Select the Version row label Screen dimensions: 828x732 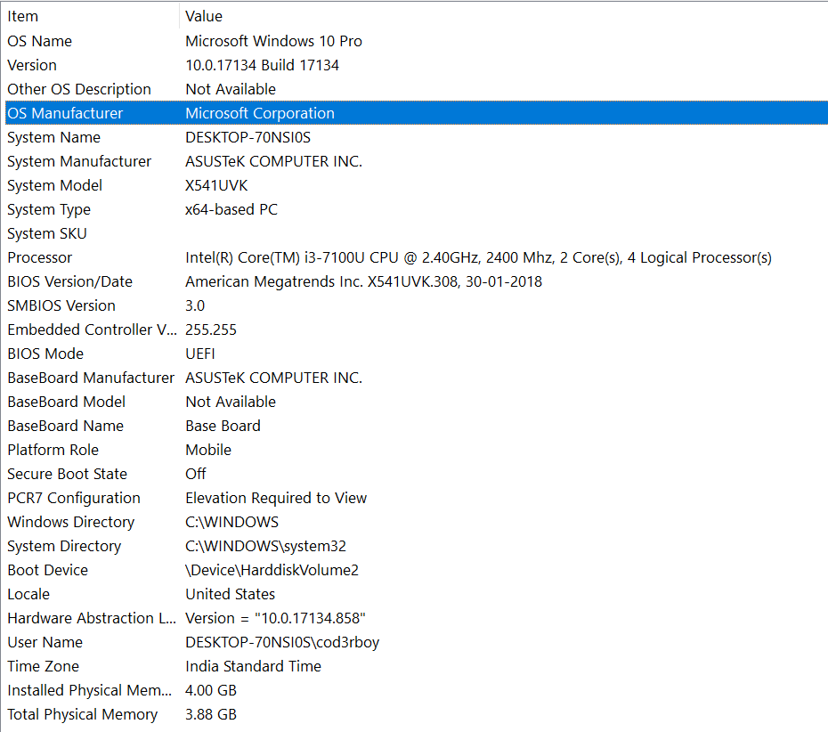pyautogui.click(x=32, y=66)
